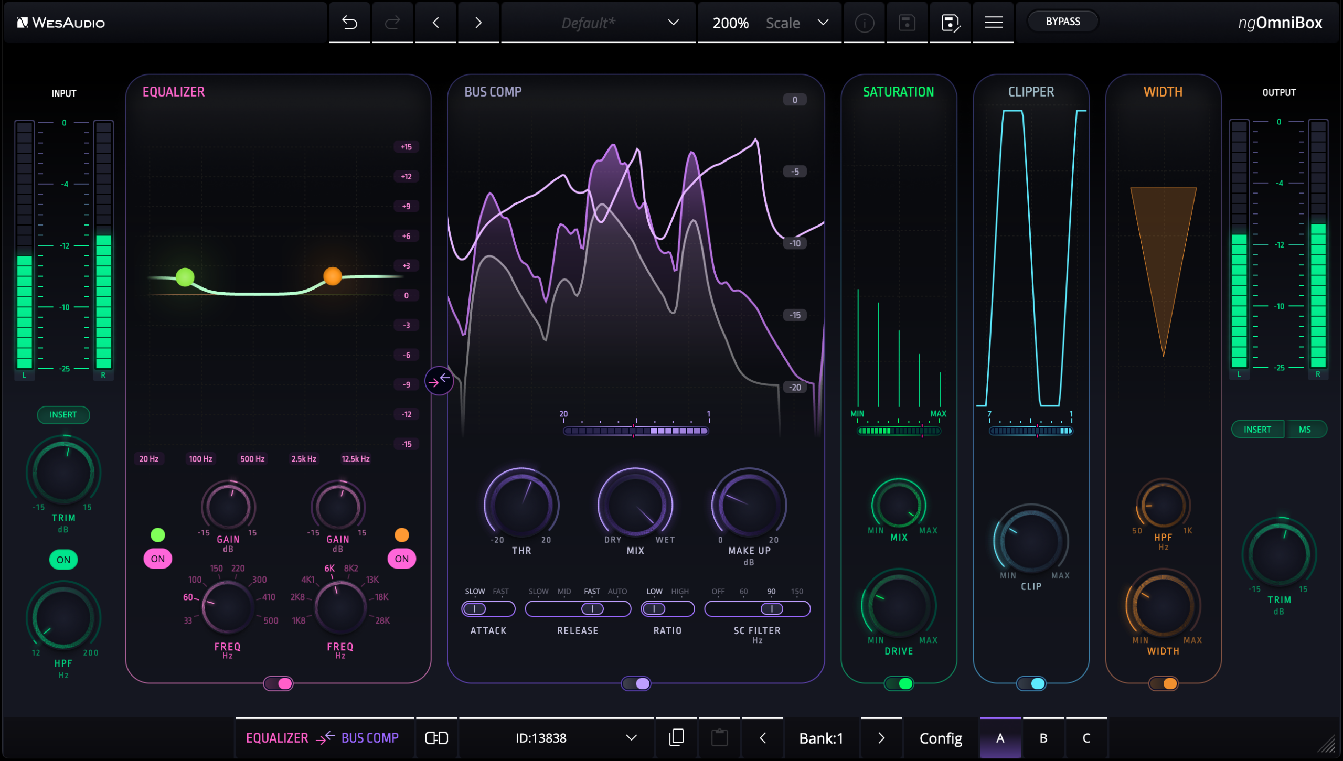Open the hamburger menu icon
The height and width of the screenshot is (761, 1343).
point(994,23)
